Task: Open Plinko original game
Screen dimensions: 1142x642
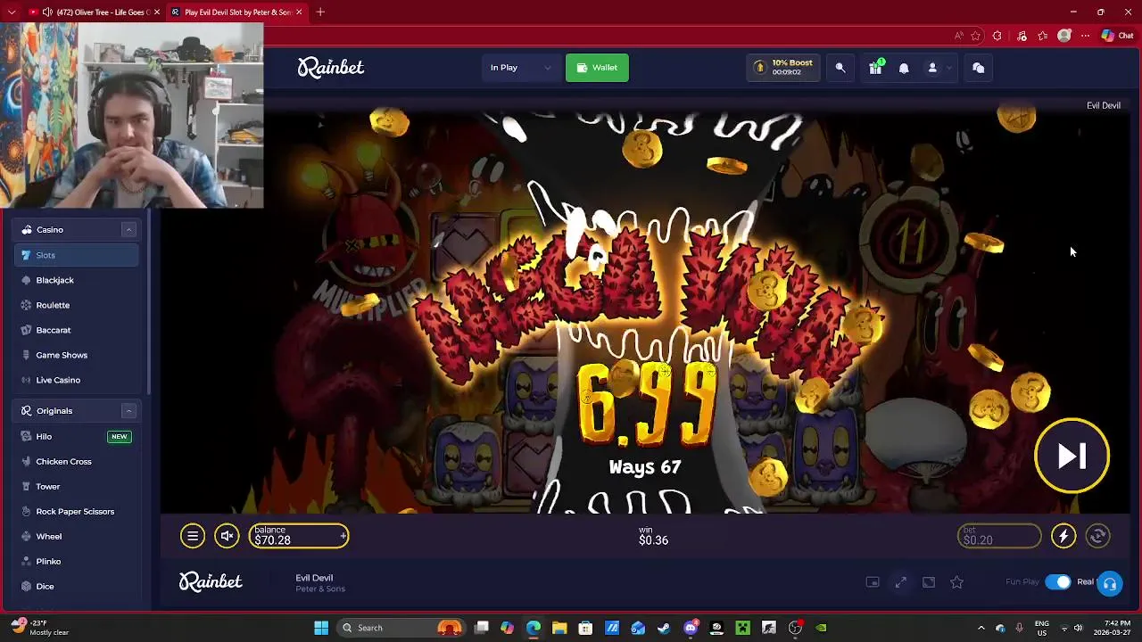Action: [x=77, y=561]
